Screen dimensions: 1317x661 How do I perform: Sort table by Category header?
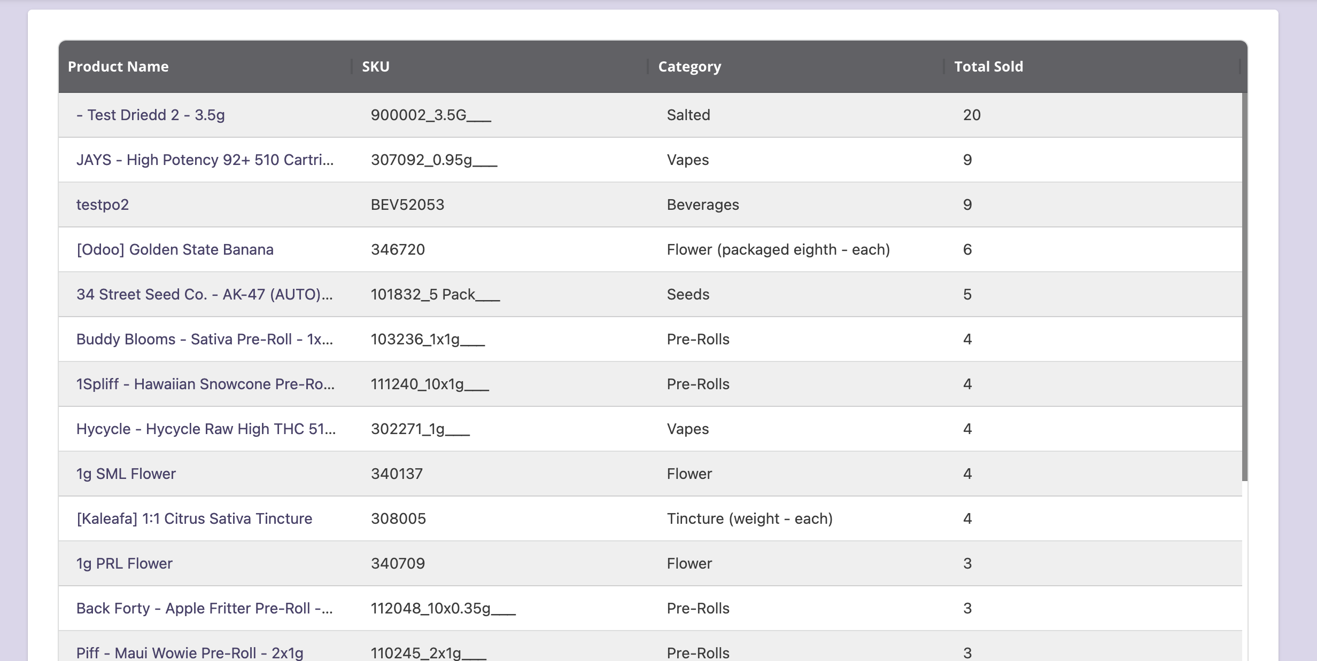(x=689, y=67)
